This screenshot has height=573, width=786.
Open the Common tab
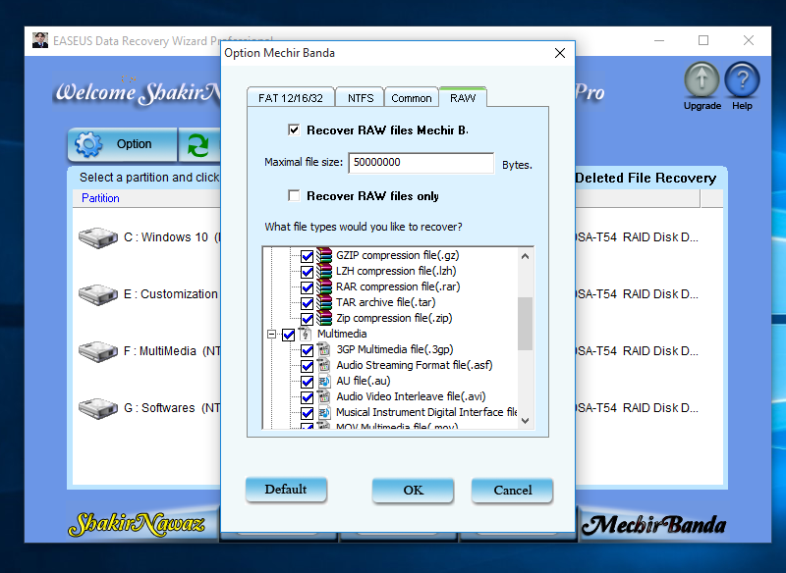(x=411, y=97)
